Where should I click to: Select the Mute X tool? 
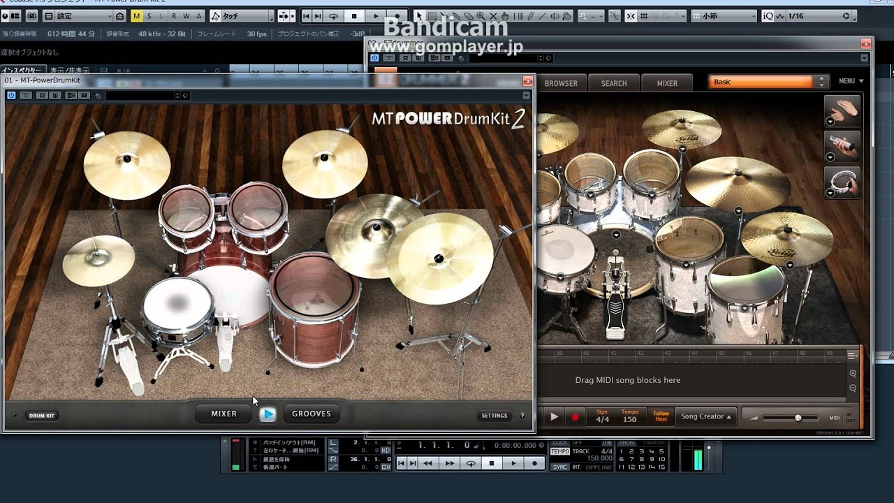(x=493, y=15)
